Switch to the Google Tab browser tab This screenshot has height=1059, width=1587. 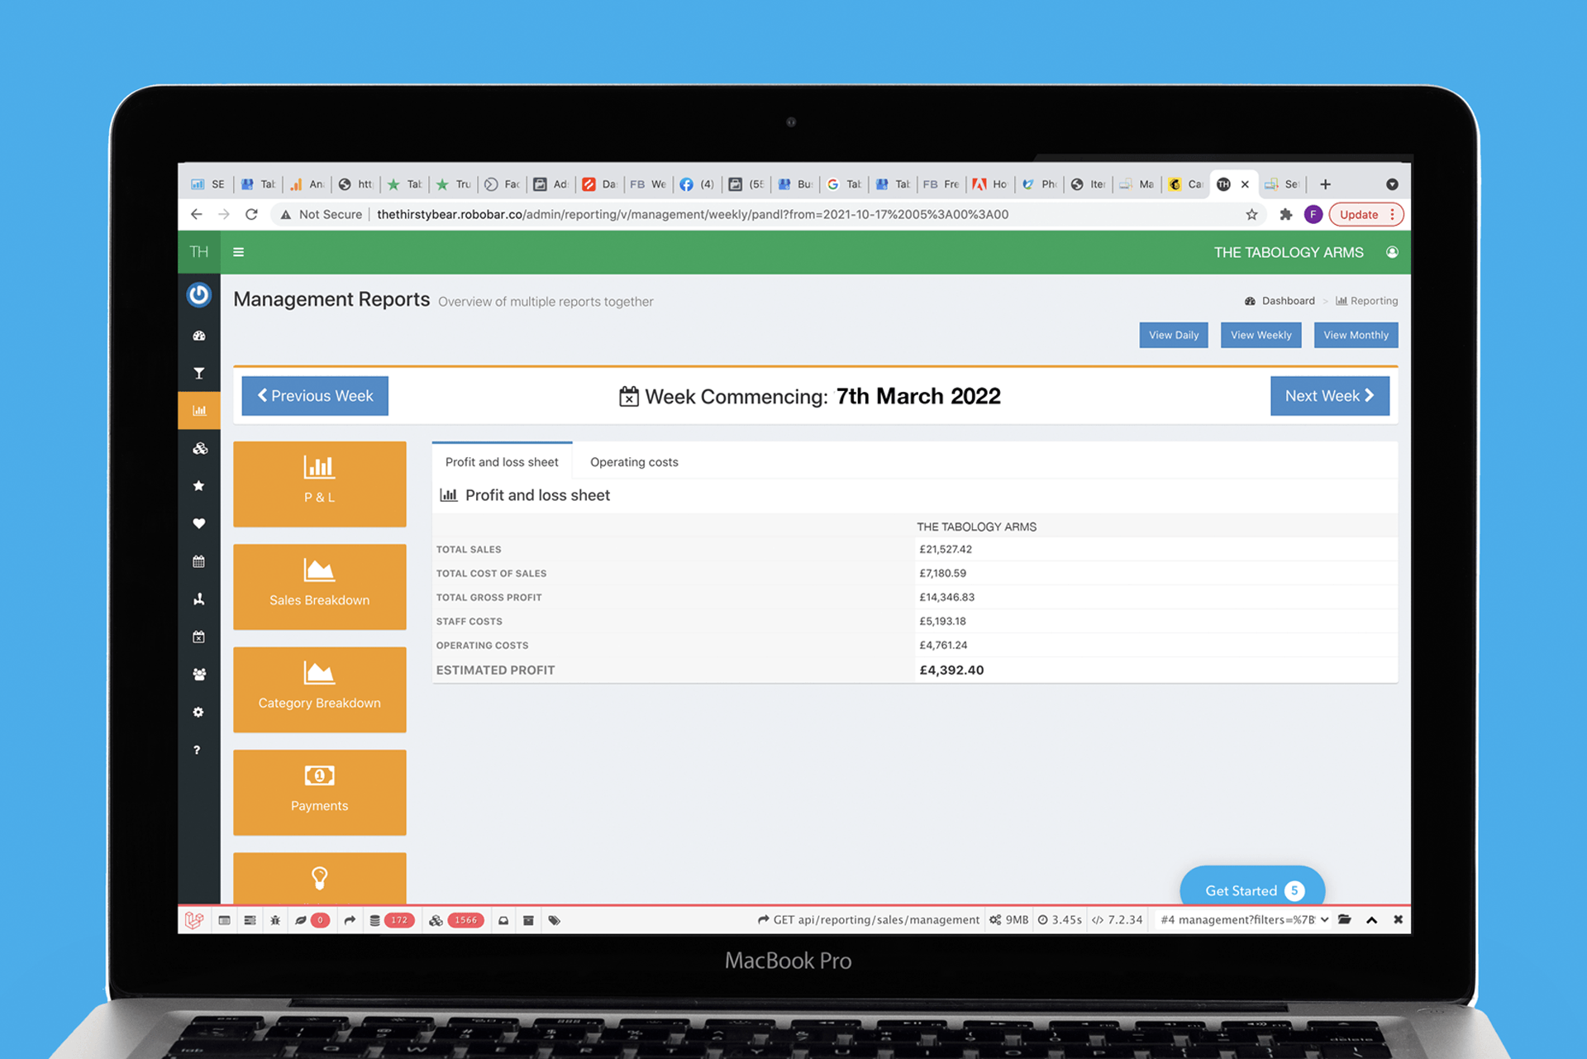844,184
